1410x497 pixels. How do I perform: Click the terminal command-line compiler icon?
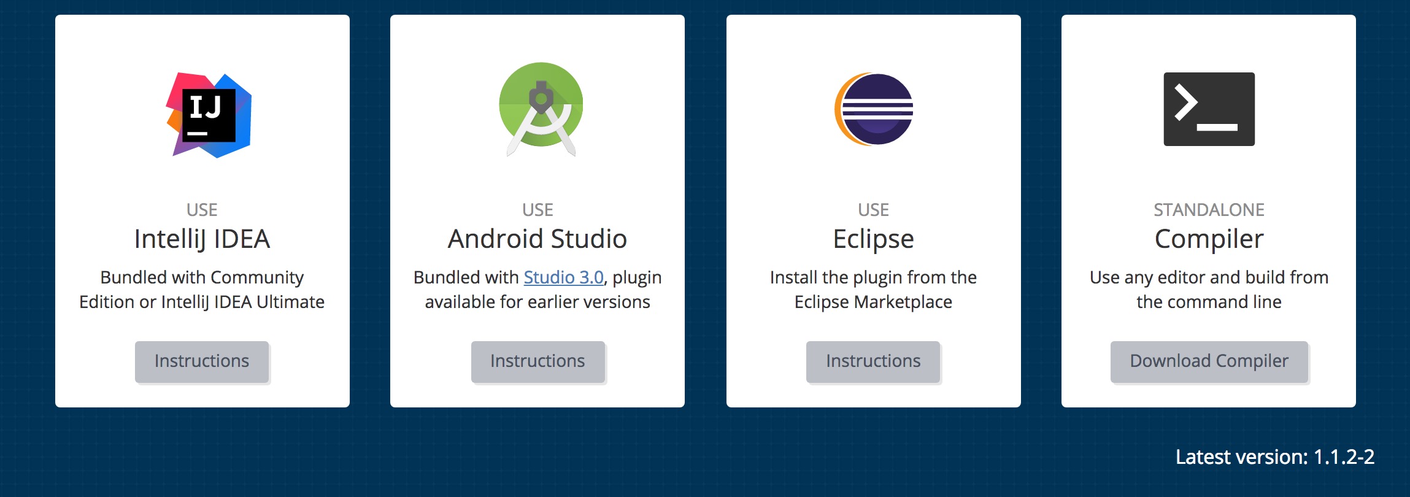1209,109
